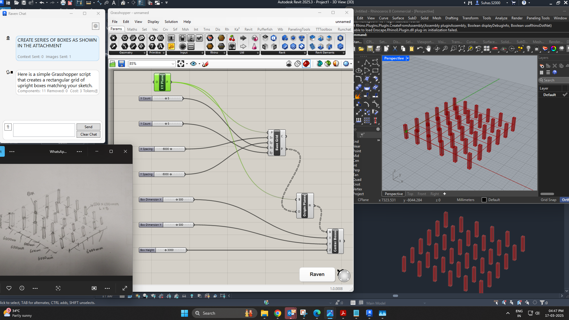This screenshot has height=320, width=569.
Task: Click the Pan hand tool in Rhino
Action: point(428,49)
